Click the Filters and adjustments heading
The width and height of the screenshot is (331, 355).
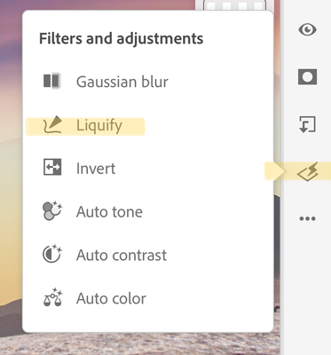[122, 38]
